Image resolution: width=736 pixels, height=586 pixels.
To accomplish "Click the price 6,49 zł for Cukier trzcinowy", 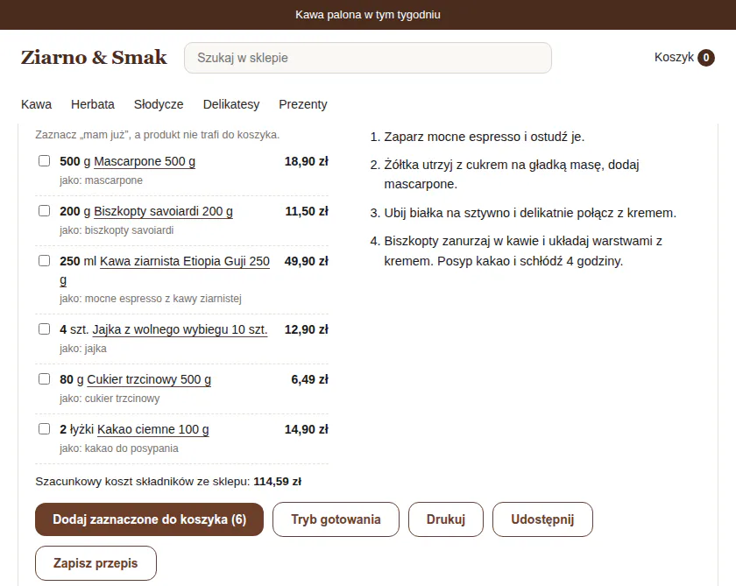I will [x=309, y=379].
